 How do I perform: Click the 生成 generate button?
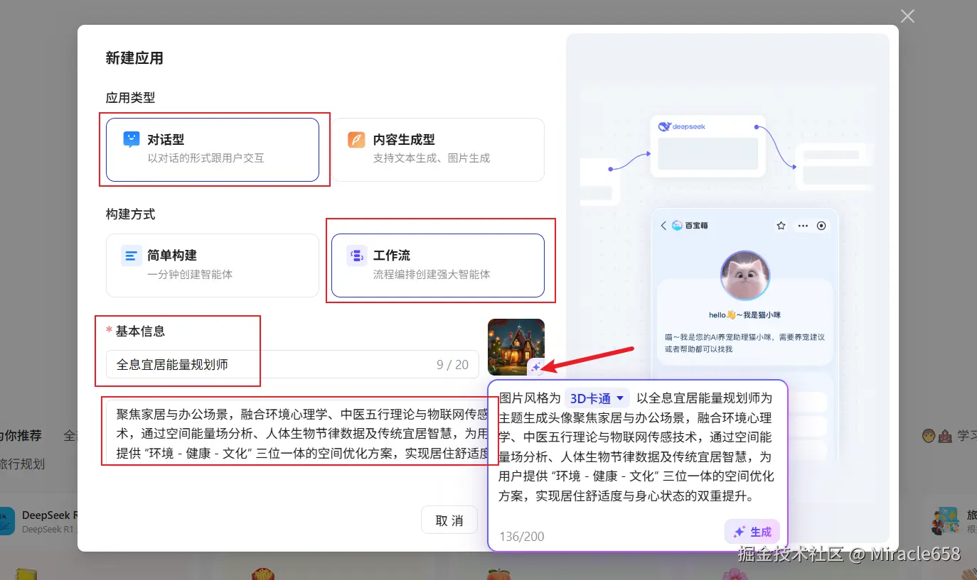(752, 531)
